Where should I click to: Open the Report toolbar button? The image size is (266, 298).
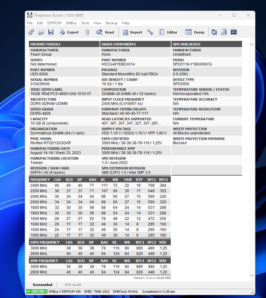pyautogui.click(x=132, y=32)
